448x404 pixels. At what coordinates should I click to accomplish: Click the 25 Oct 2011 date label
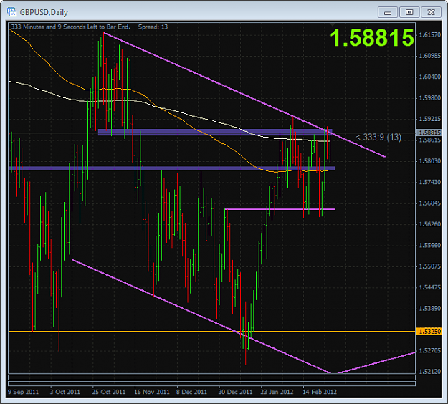pyautogui.click(x=109, y=392)
